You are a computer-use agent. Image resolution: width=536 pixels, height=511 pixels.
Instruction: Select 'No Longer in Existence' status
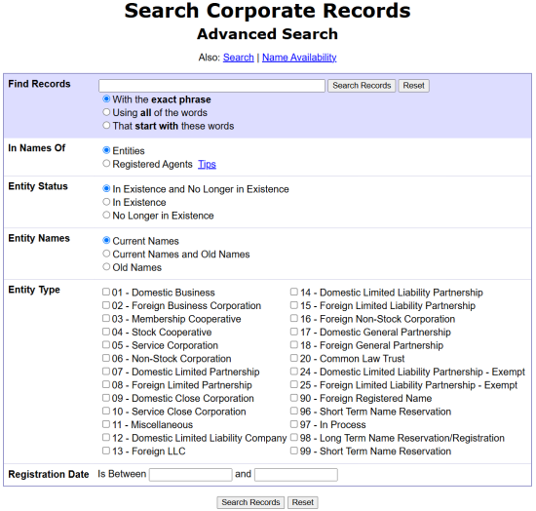click(x=106, y=216)
